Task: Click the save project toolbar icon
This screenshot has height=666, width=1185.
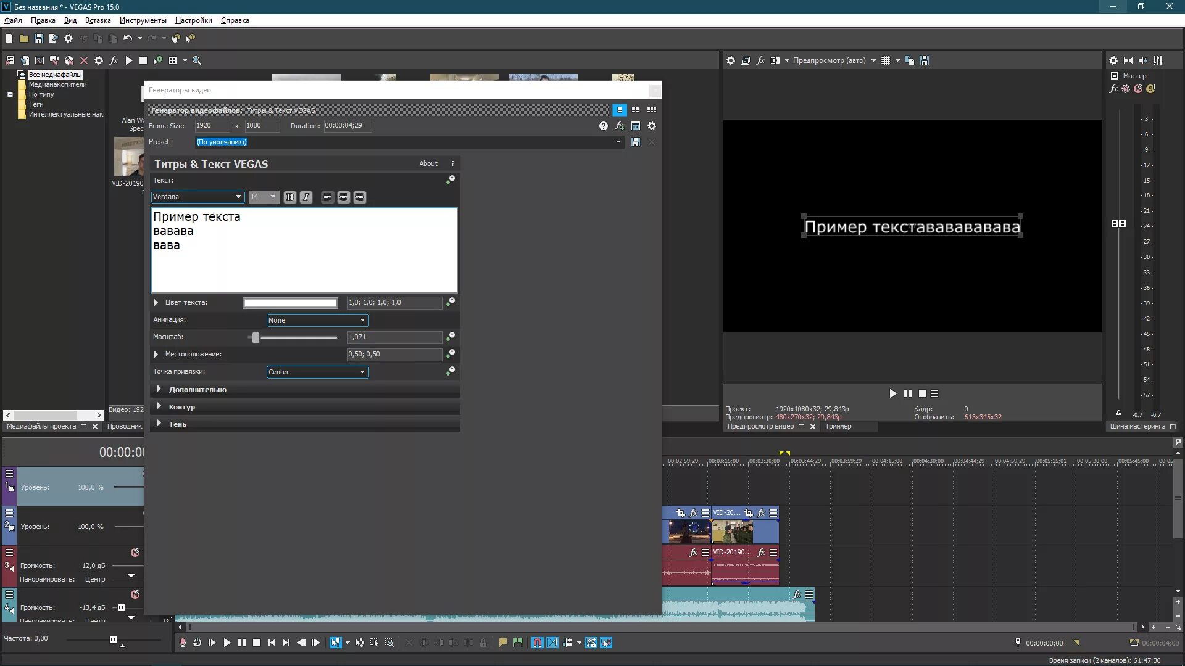Action: 38,38
